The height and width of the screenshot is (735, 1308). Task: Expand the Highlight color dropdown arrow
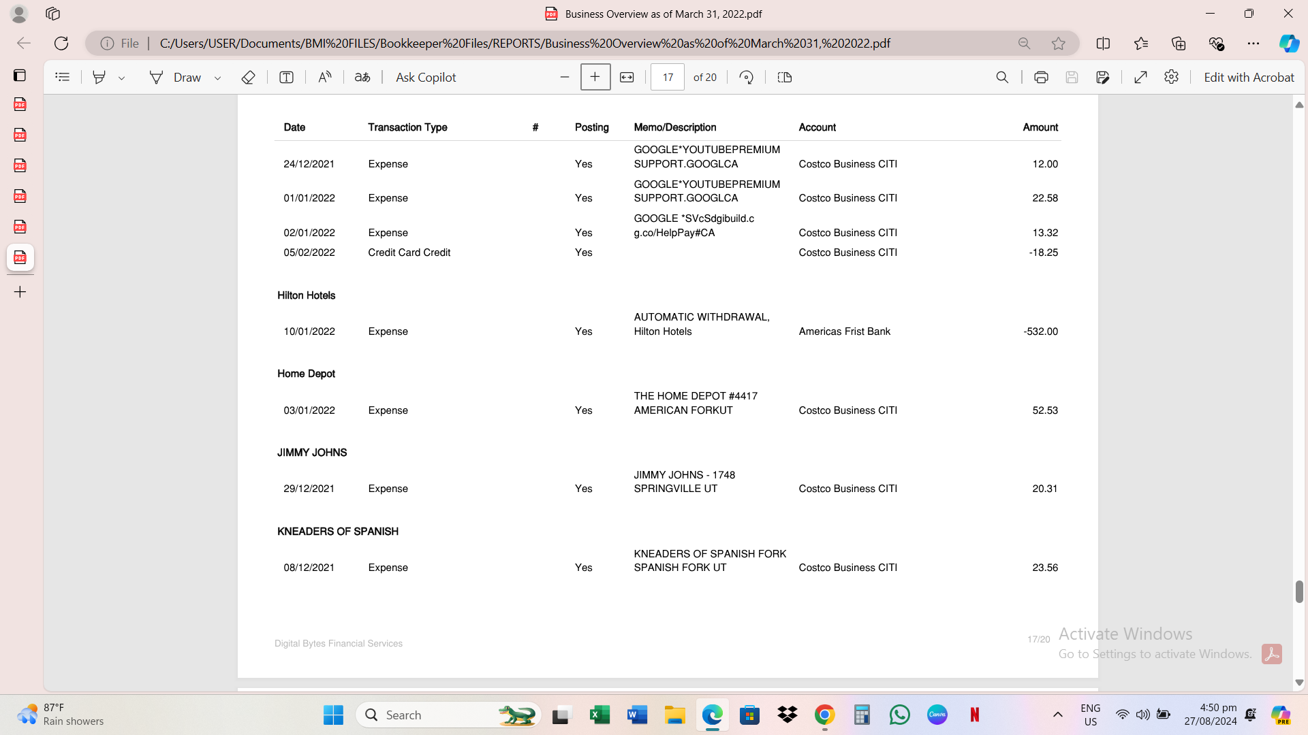[122, 78]
